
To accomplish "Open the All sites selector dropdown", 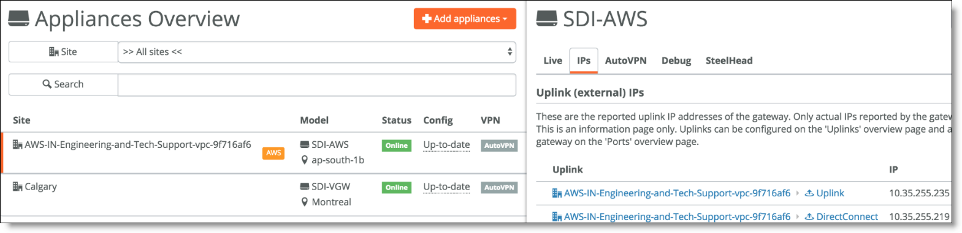I will [x=317, y=52].
